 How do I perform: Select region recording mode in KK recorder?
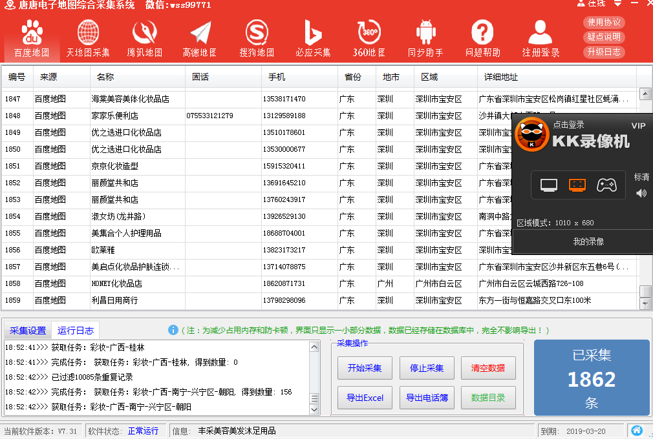coord(577,185)
